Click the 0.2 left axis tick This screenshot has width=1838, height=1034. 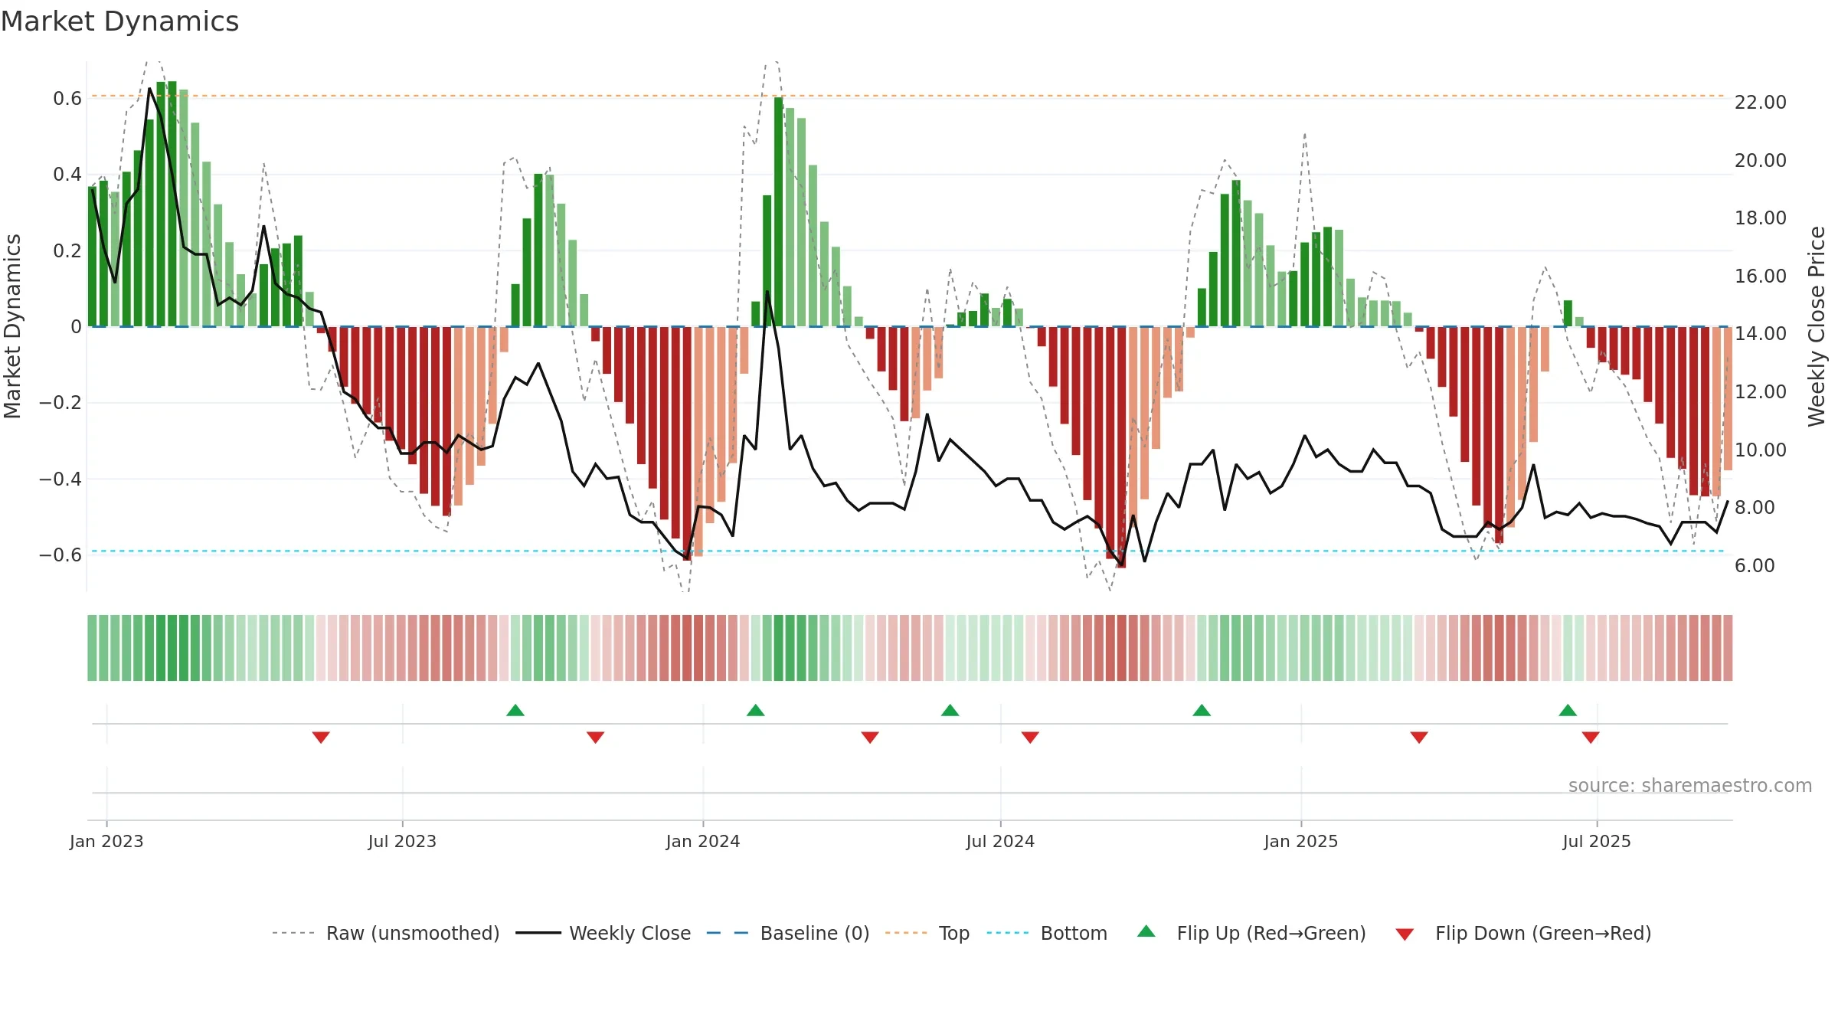(67, 251)
